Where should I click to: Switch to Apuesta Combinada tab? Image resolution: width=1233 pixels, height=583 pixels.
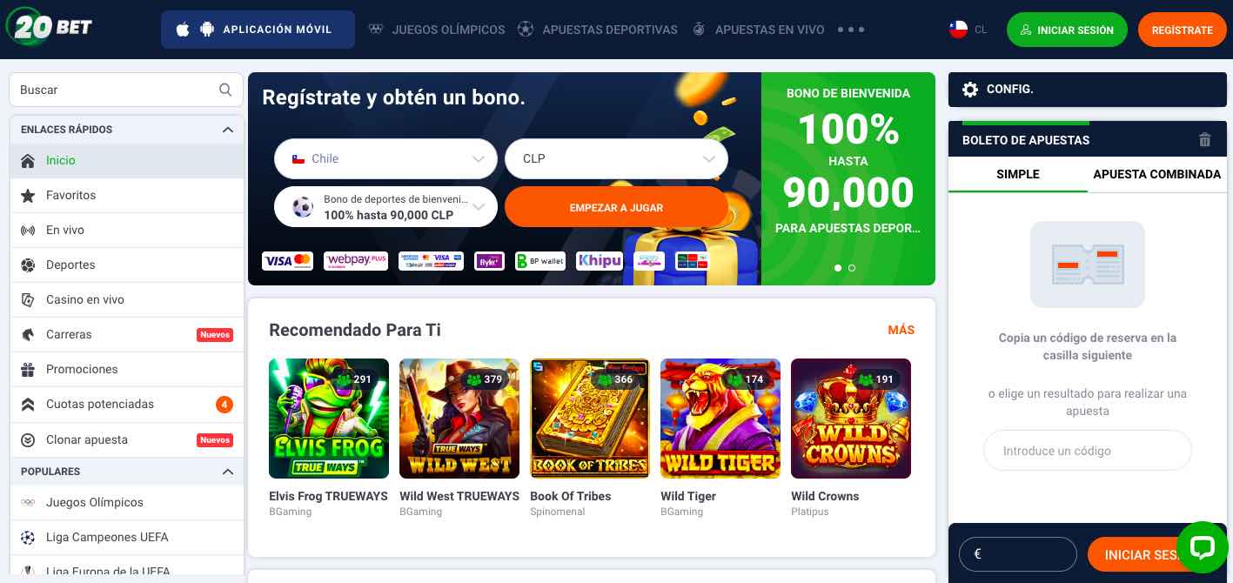pyautogui.click(x=1156, y=174)
